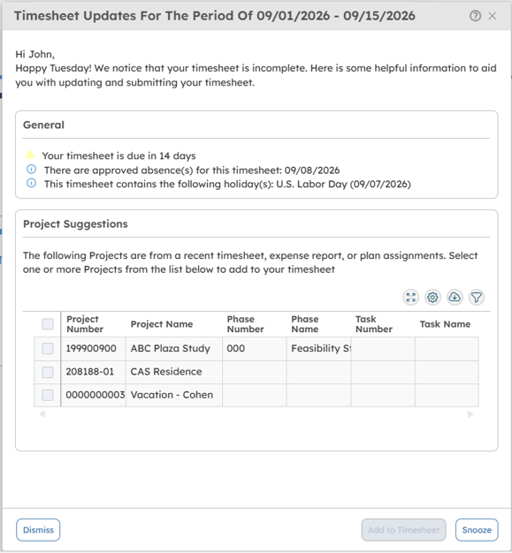Screen dimensions: 512x553
Task: Select project number 208188-01 cell
Action: [94, 372]
